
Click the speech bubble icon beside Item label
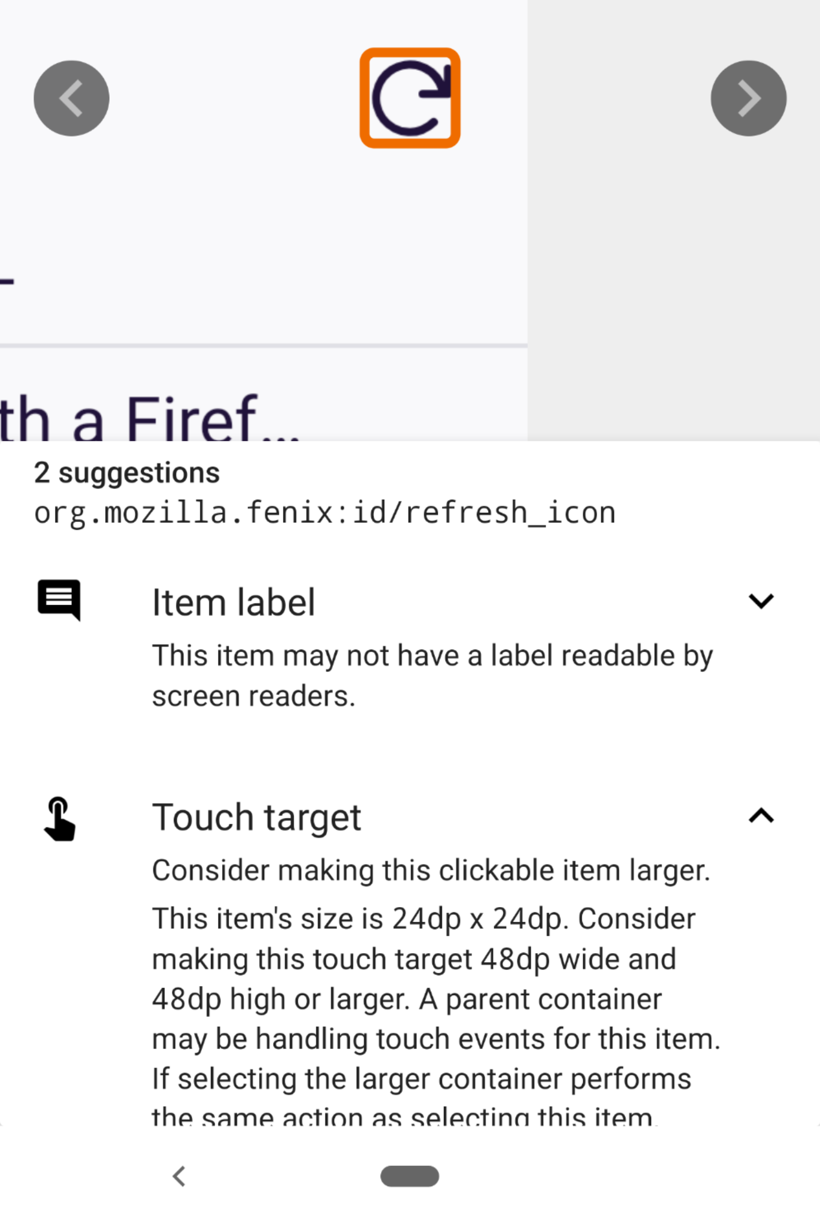tap(59, 600)
